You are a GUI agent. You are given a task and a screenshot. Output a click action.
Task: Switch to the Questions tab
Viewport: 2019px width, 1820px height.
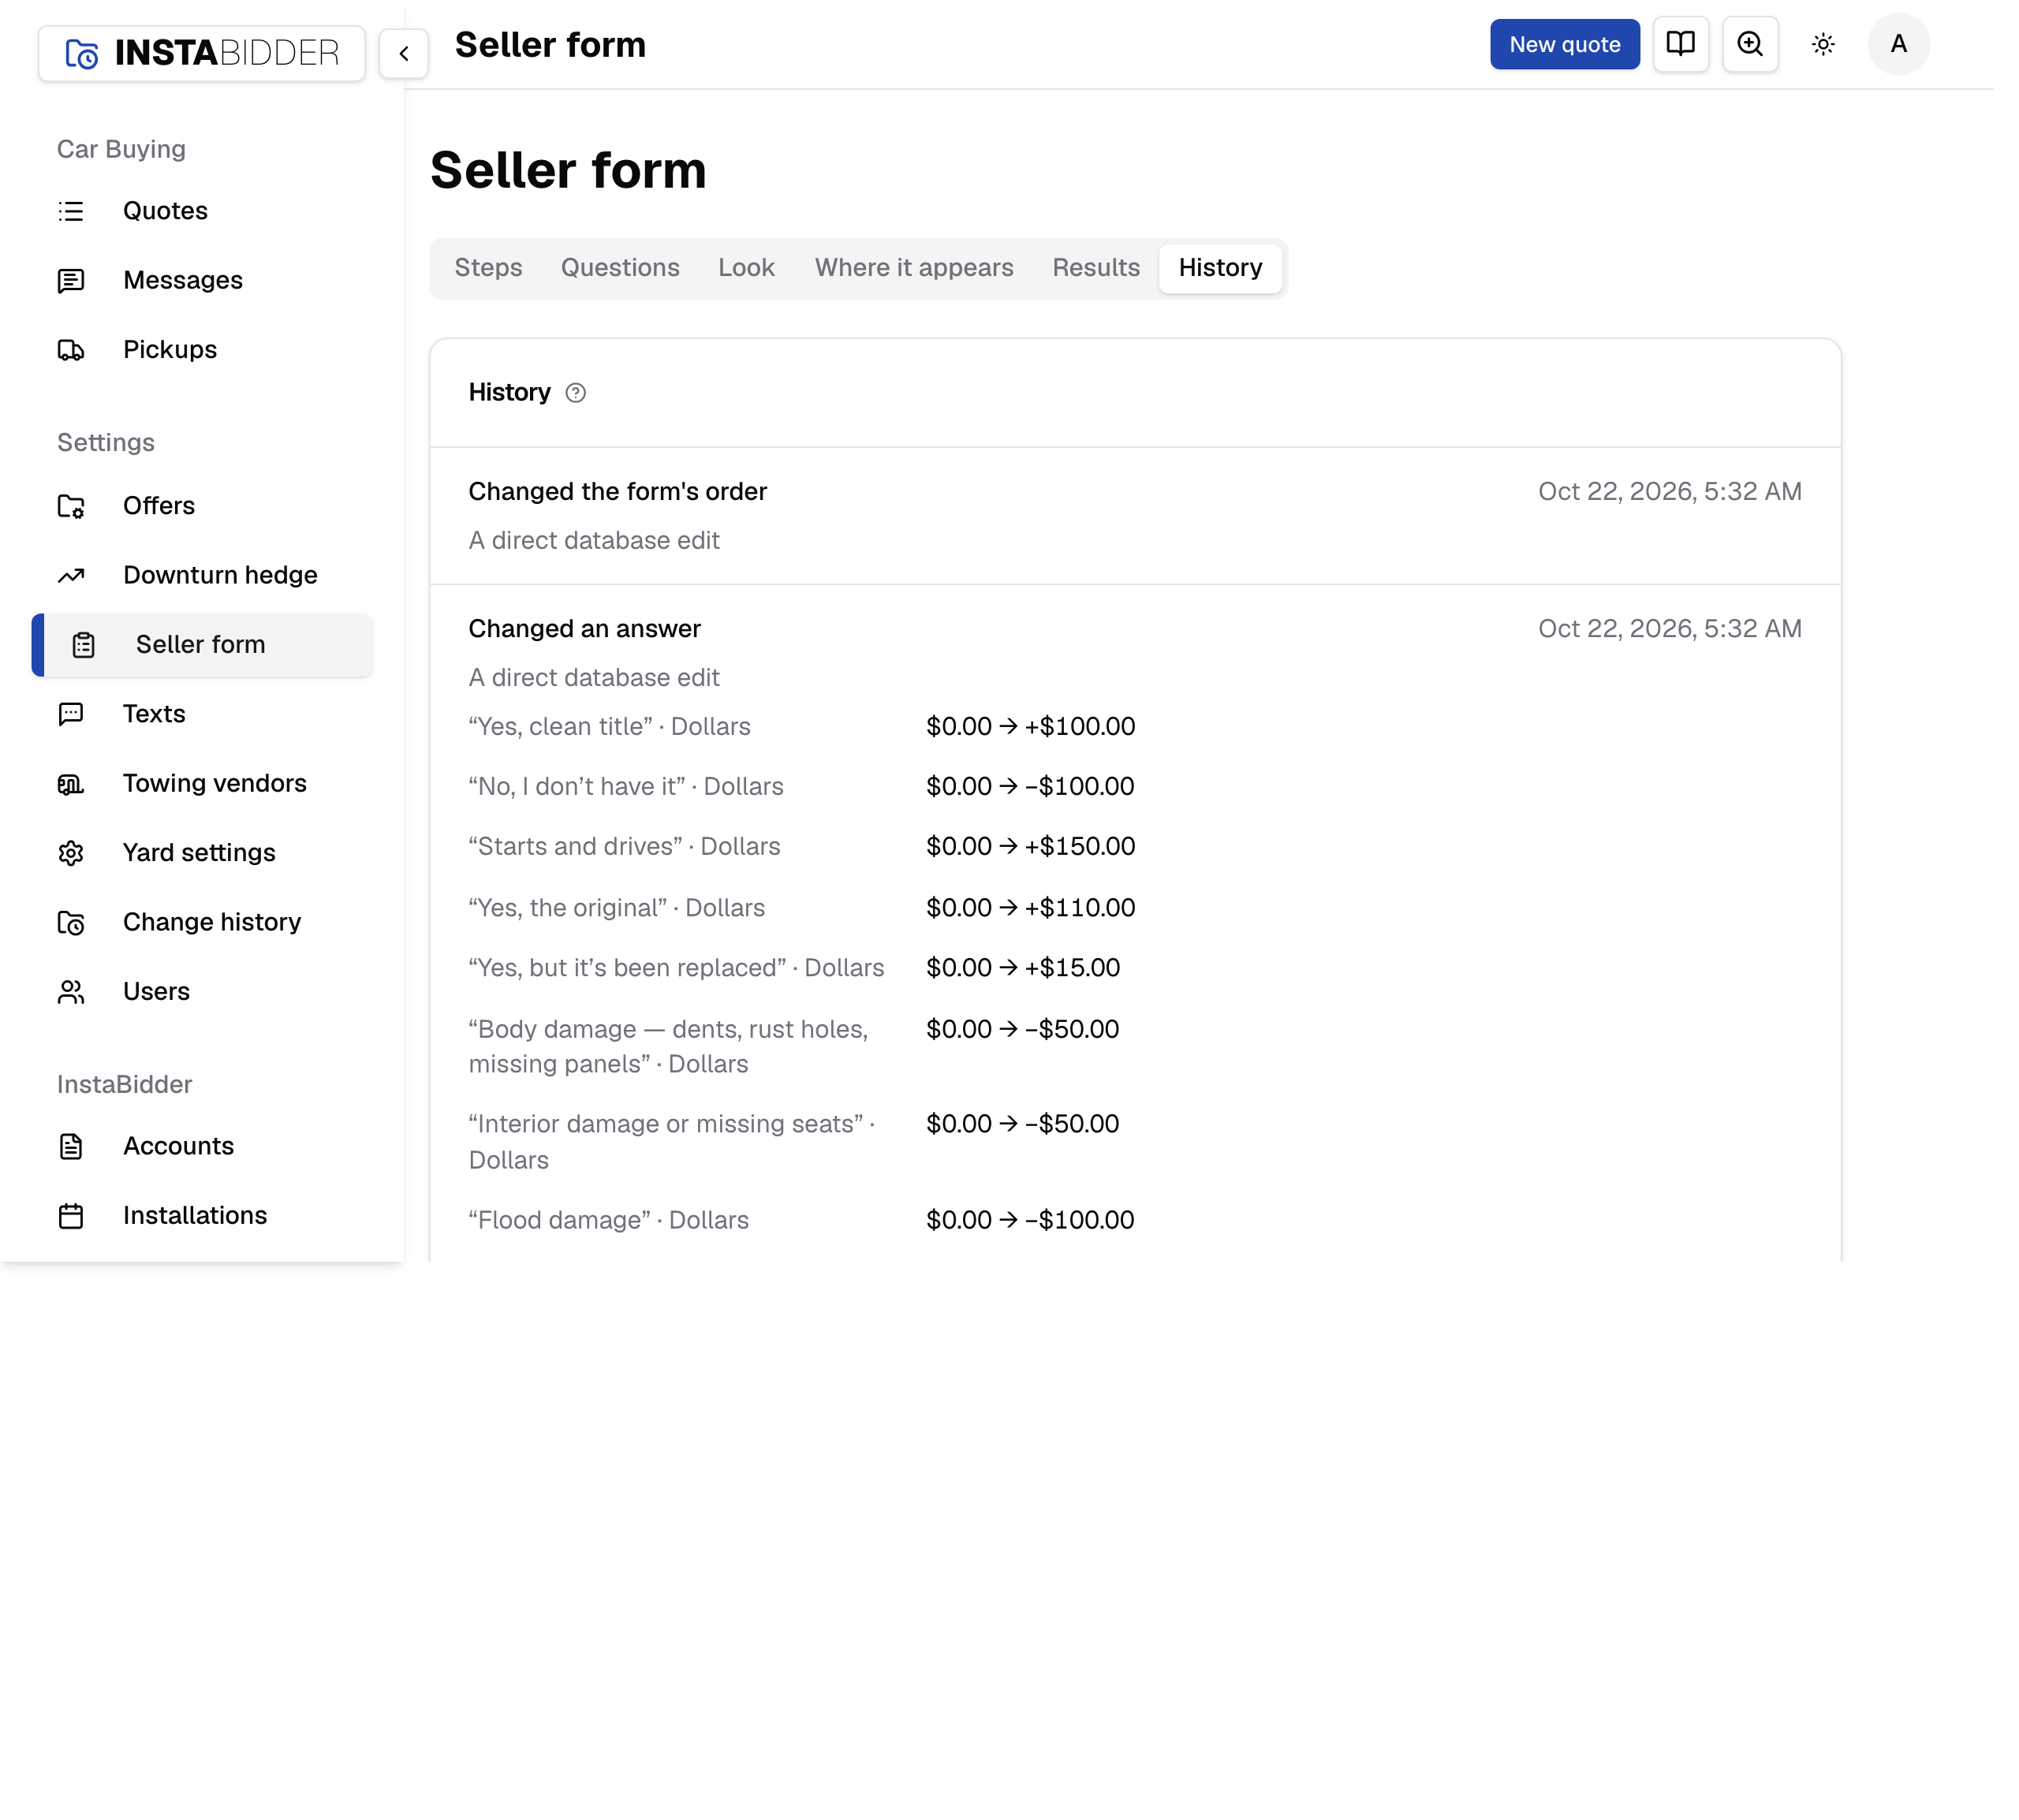620,268
